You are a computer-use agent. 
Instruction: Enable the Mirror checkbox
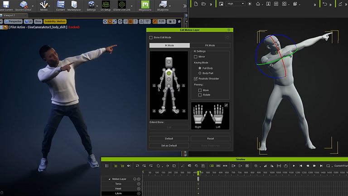(196, 57)
